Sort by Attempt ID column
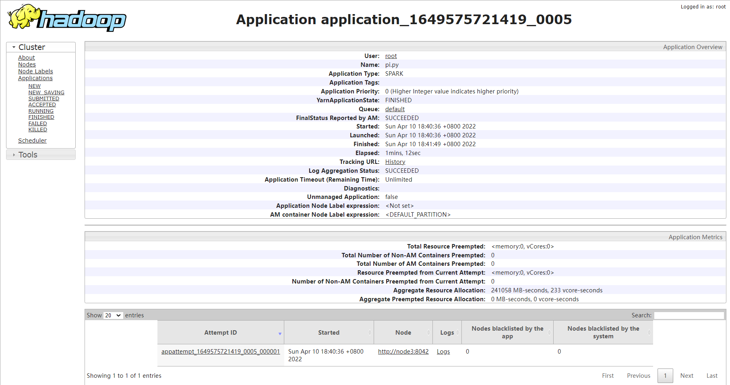730x385 pixels. point(221,333)
